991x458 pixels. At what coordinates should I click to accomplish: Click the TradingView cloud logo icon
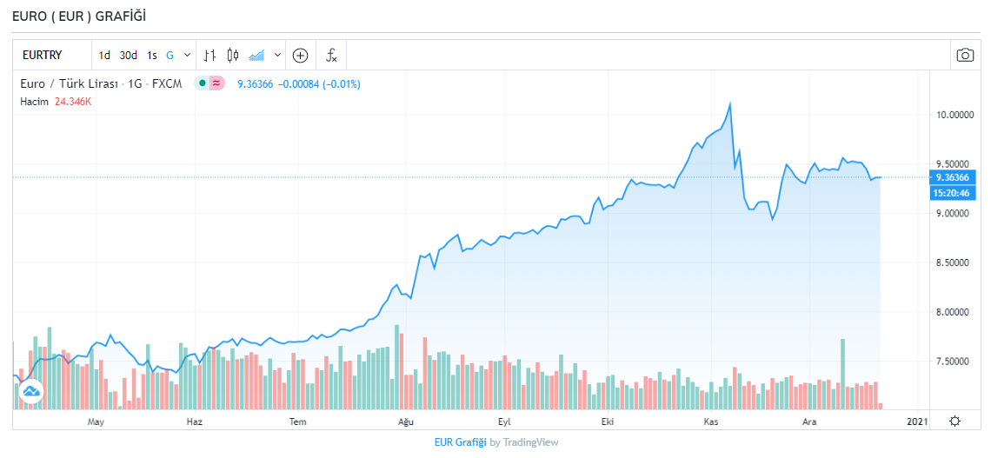(31, 392)
